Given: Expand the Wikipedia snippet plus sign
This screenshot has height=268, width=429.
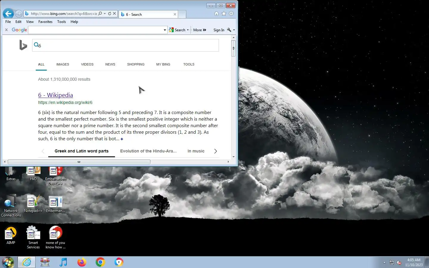Looking at the screenshot, I should 122,139.
